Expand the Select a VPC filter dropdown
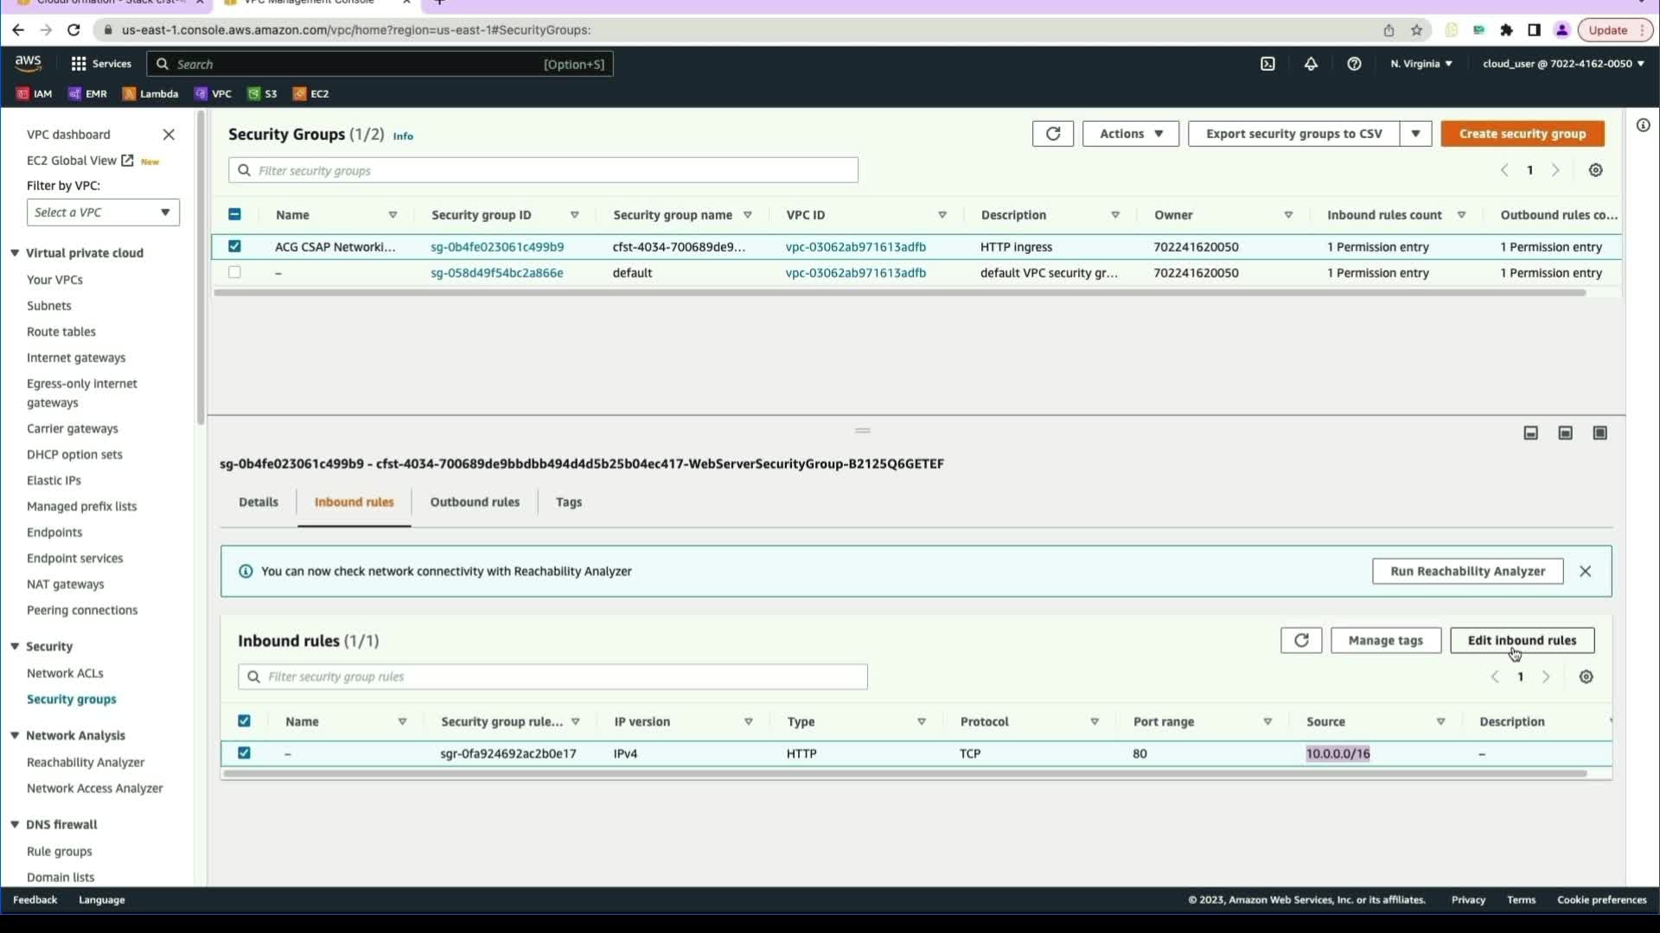 (x=103, y=213)
